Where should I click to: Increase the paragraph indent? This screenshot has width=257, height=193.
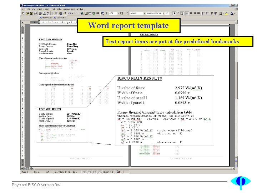(x=215, y=13)
